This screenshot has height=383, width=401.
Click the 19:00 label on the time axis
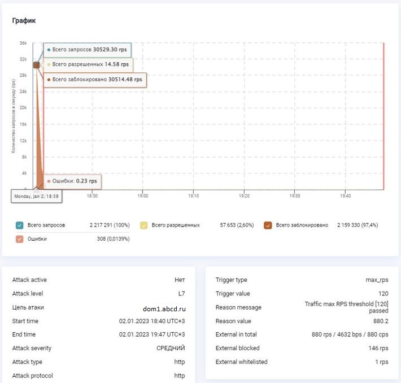142,196
